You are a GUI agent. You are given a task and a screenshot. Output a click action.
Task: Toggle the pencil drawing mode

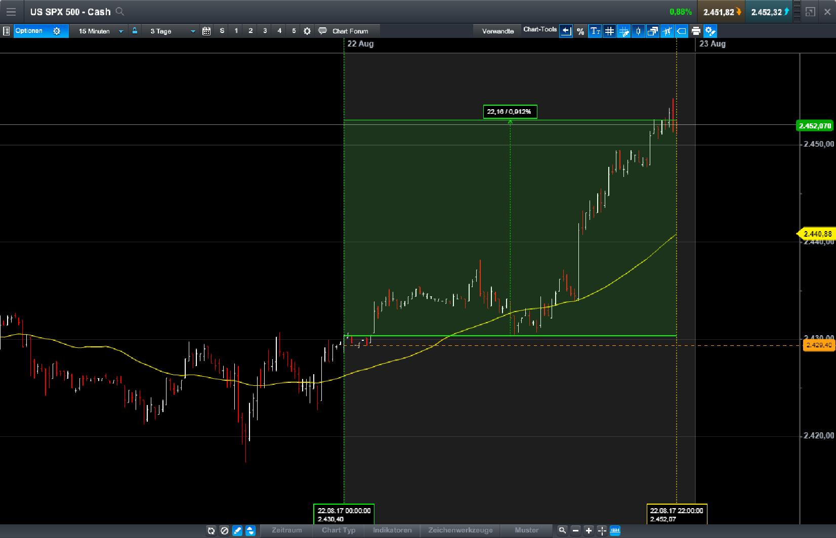237,530
